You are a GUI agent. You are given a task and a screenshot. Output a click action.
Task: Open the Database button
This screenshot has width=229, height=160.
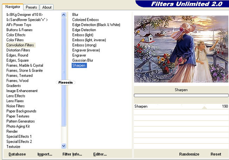click(x=17, y=154)
